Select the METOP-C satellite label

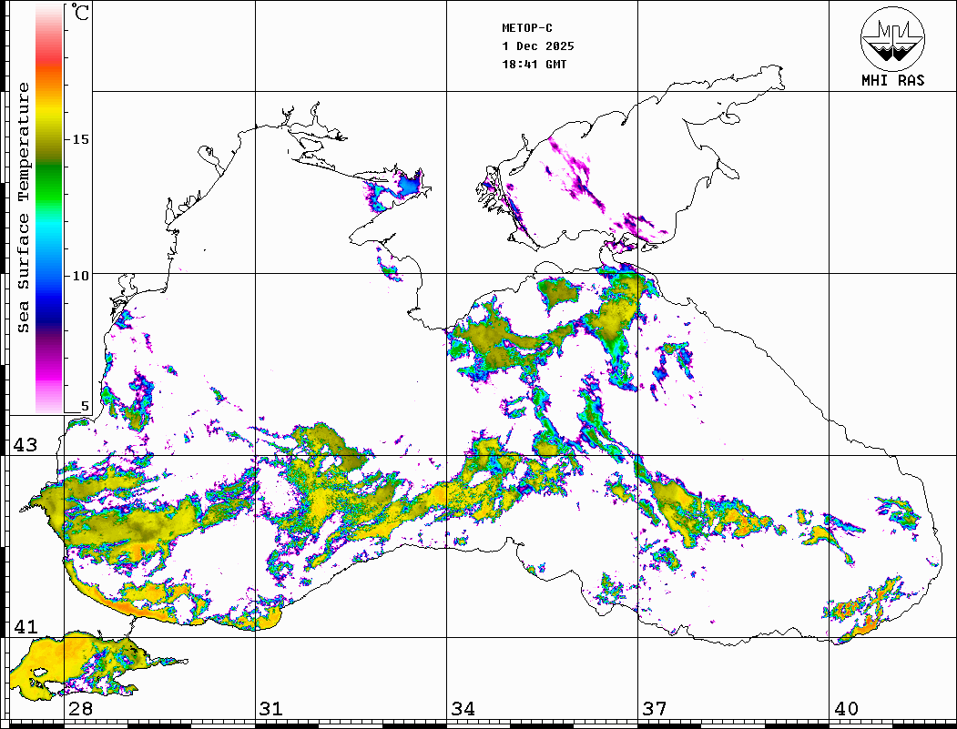click(x=526, y=28)
